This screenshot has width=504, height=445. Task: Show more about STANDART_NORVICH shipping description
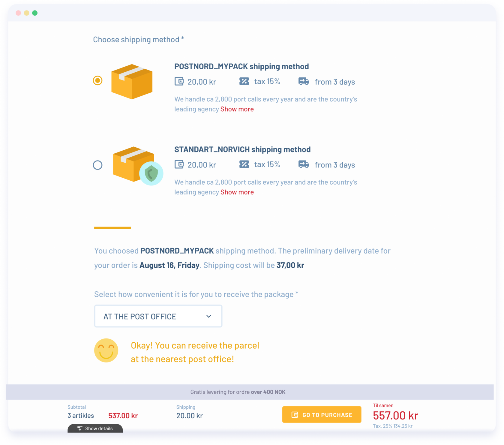[237, 192]
